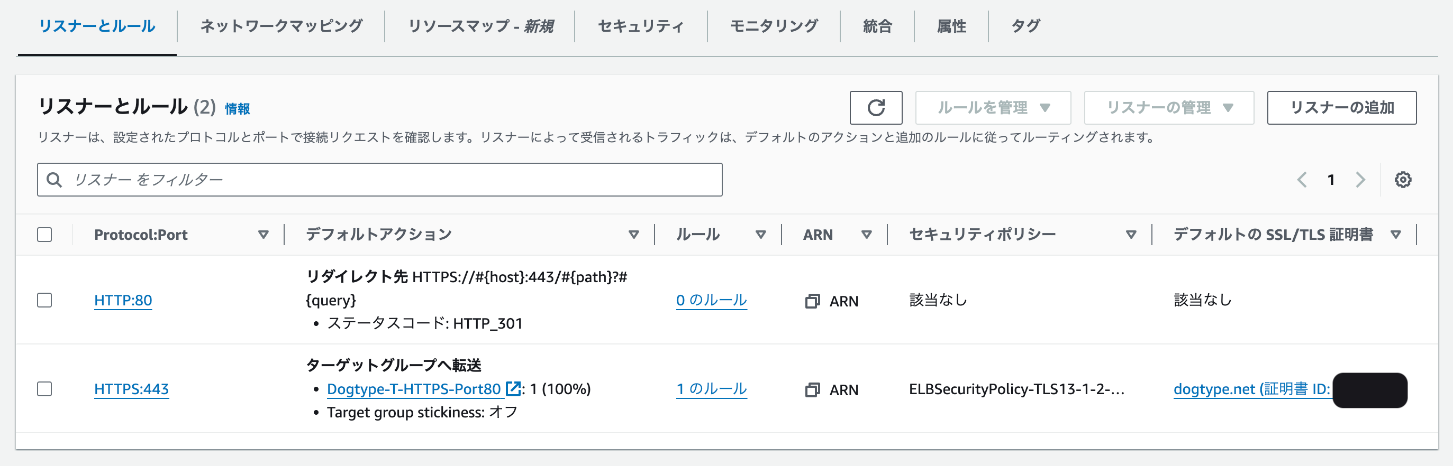Open the ルールを管理 dropdown
Image resolution: width=1453 pixels, height=466 pixels.
point(993,108)
